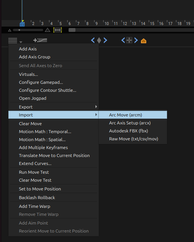Click the horizontal timeline scrollbar thumb

(x=72, y=30)
